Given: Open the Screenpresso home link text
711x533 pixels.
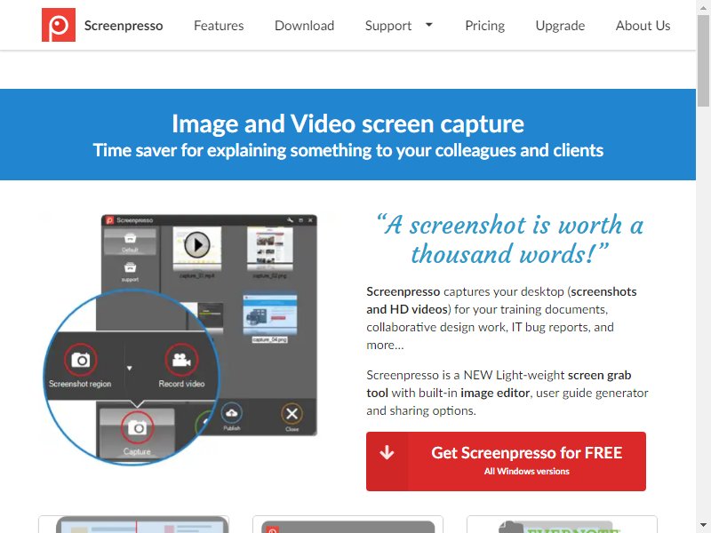Looking at the screenshot, I should tap(124, 26).
